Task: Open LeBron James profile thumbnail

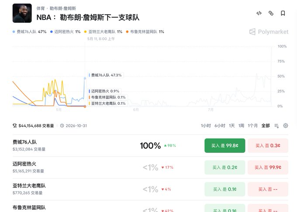Action: 22,13
